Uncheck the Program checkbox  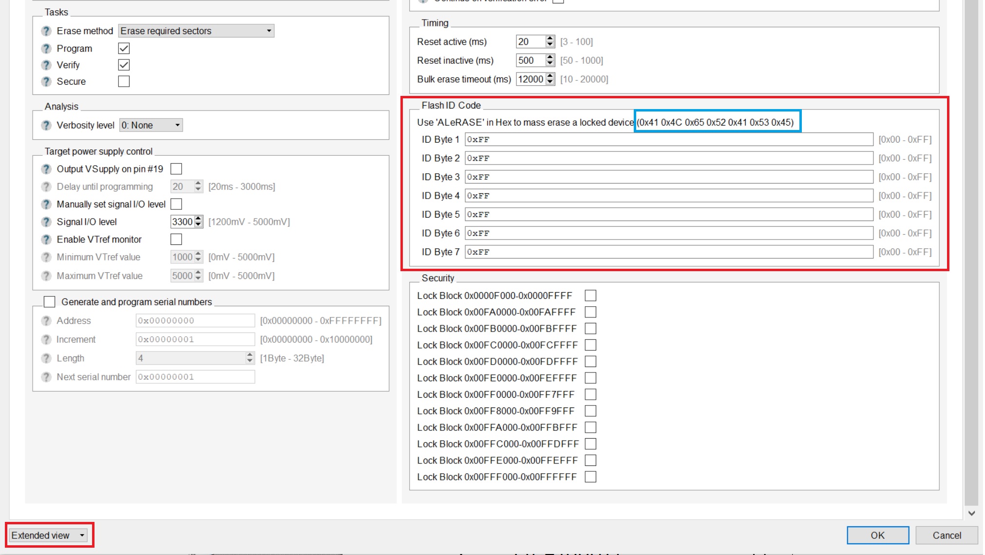pyautogui.click(x=124, y=49)
